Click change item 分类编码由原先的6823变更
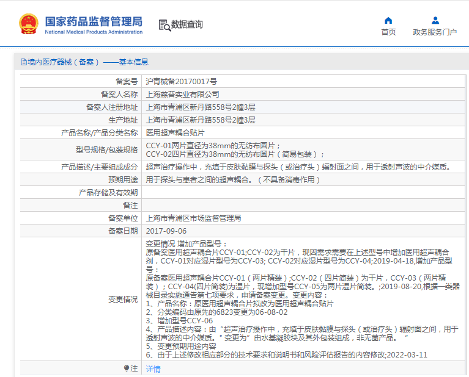469x377 pixels. 216,312
